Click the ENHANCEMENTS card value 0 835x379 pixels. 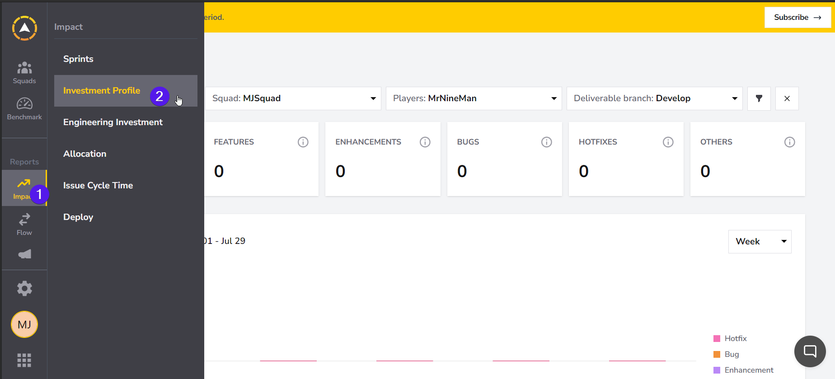(341, 171)
